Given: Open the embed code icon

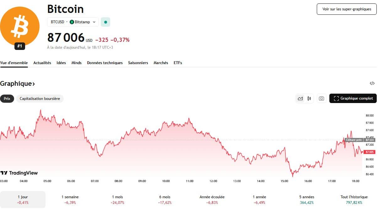Looking at the screenshot, I should 372,84.
